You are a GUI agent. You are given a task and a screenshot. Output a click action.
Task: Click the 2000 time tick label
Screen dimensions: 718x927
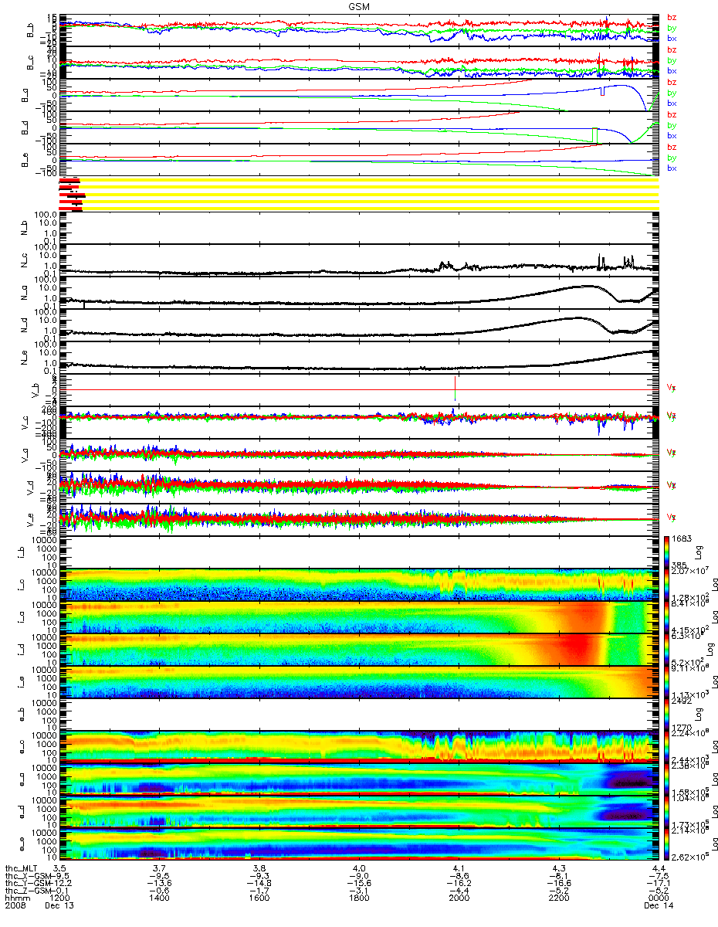pos(459,900)
